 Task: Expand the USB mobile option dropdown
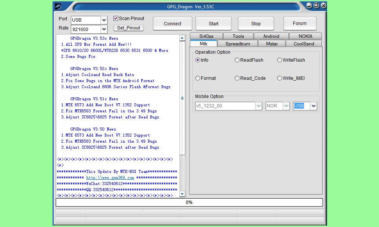tap(313, 106)
